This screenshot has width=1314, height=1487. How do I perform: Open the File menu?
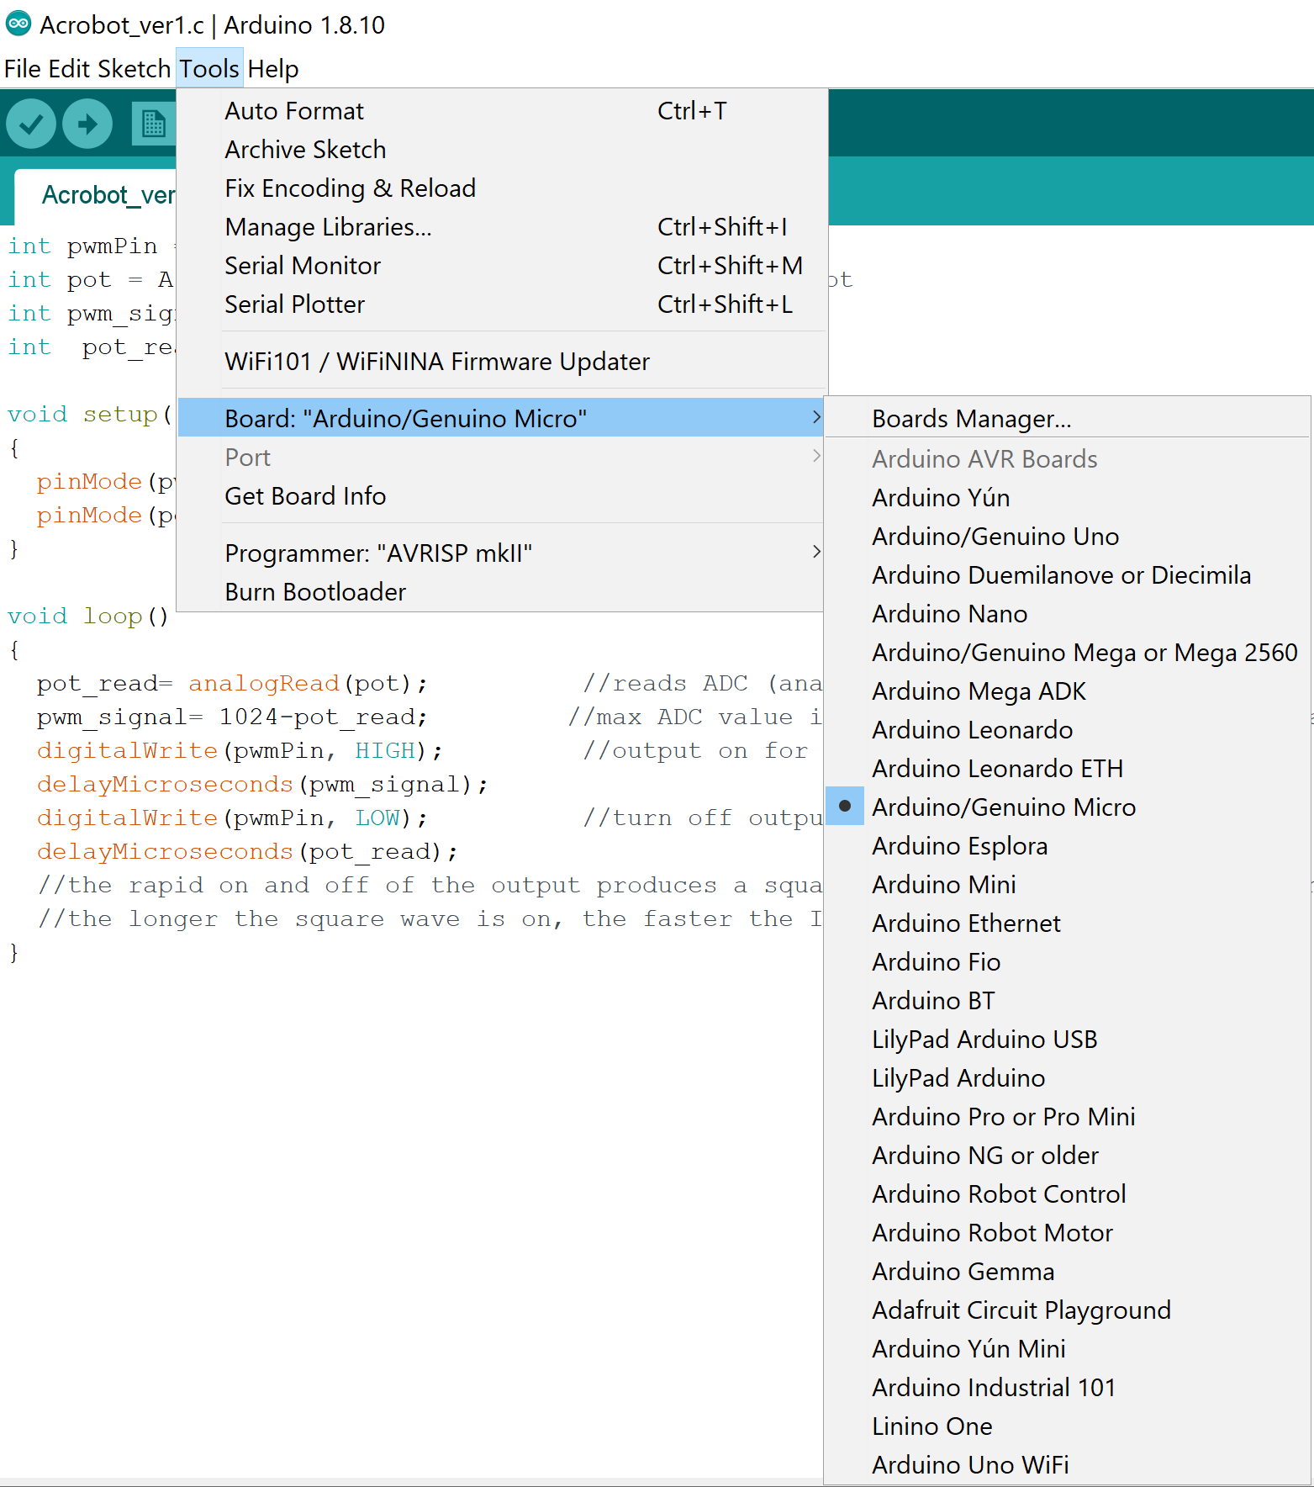tap(22, 69)
